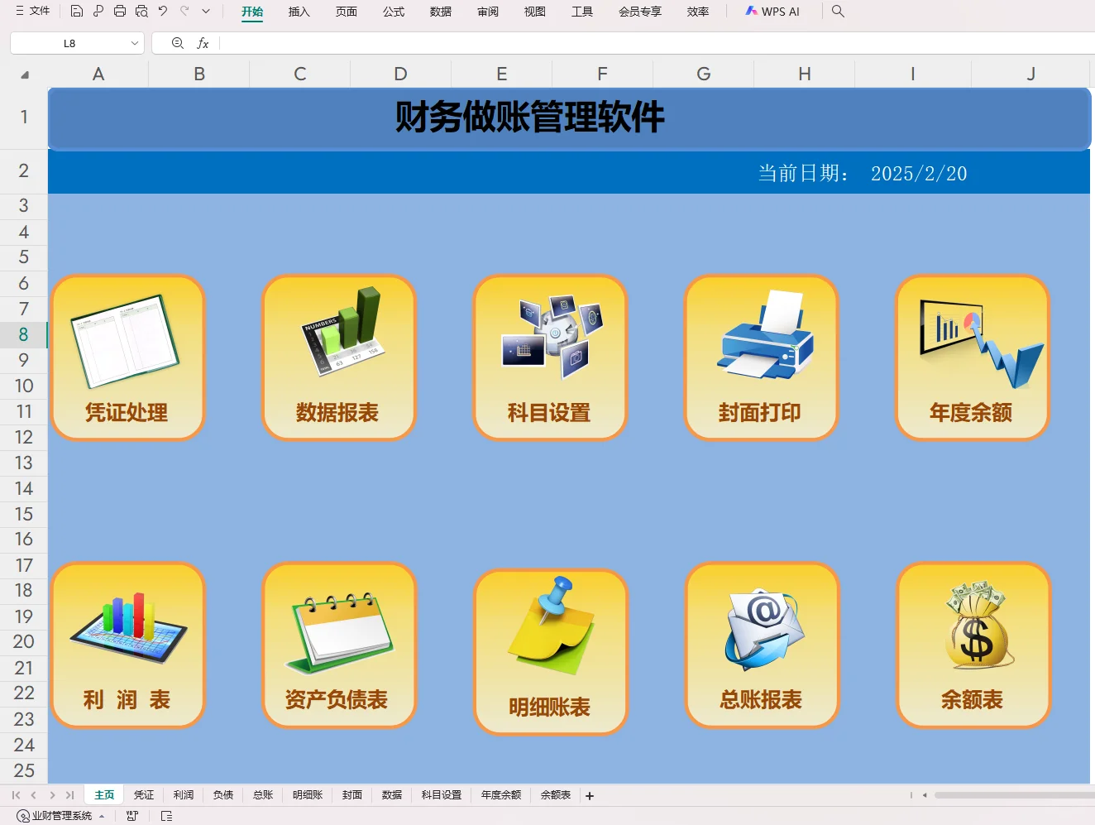Open 数据报表 (data reports) module icon

click(338, 356)
